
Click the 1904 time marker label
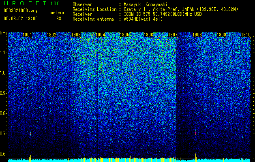point(100,35)
